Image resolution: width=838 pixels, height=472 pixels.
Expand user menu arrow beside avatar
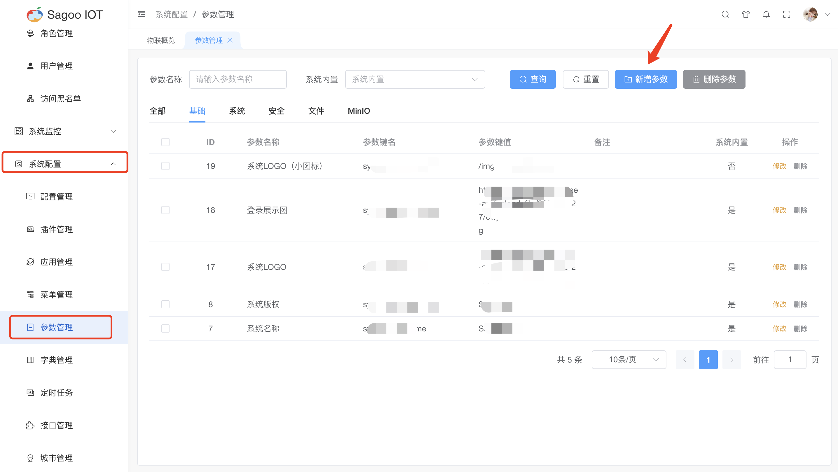[x=827, y=14]
